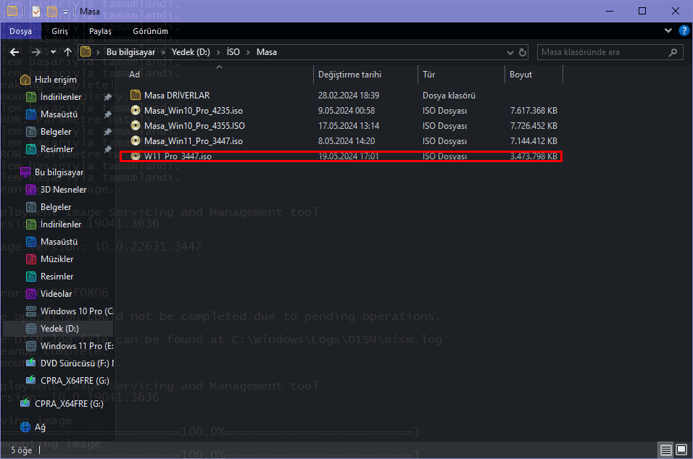This screenshot has height=459, width=693.
Task: Select the Yedek (D:) drive in sidebar
Action: (x=59, y=329)
